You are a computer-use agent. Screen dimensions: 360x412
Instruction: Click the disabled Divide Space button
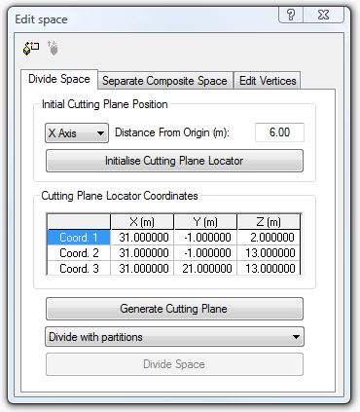pos(174,364)
